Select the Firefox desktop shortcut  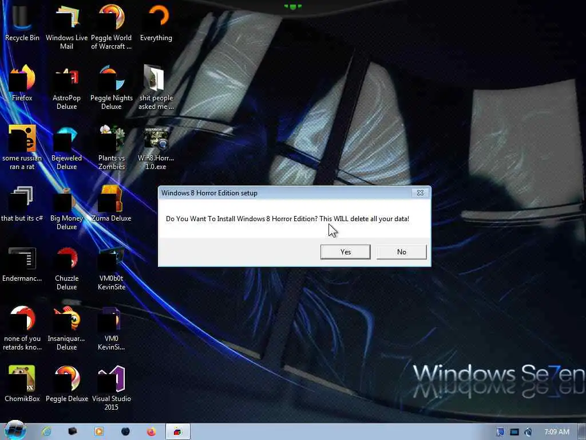22,83
